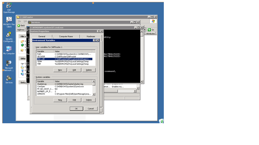259x145 pixels.
Task: Select the SECUDIR user variable
Action: pyautogui.click(x=65, y=56)
